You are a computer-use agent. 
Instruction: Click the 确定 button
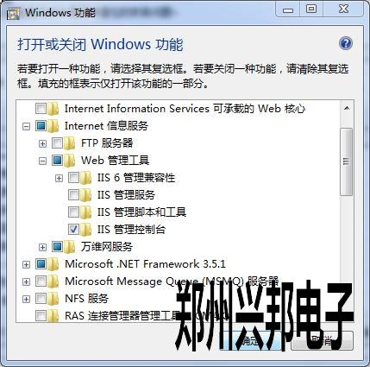252,340
